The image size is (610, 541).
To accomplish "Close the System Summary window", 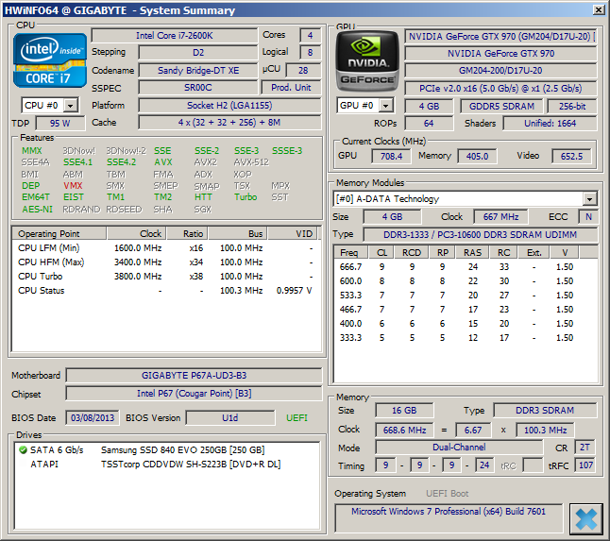I will tap(599, 10).
